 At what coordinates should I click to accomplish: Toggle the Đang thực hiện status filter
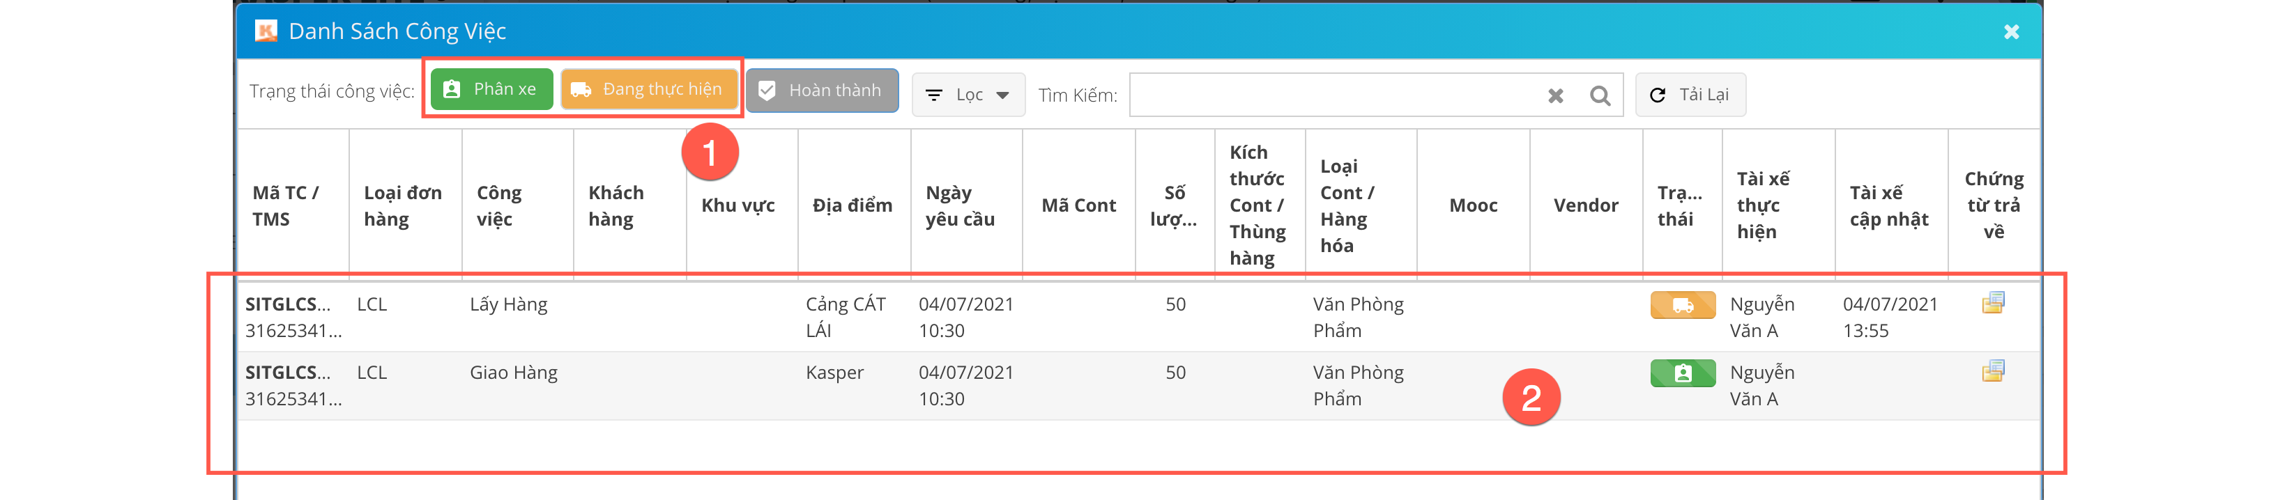(x=649, y=89)
